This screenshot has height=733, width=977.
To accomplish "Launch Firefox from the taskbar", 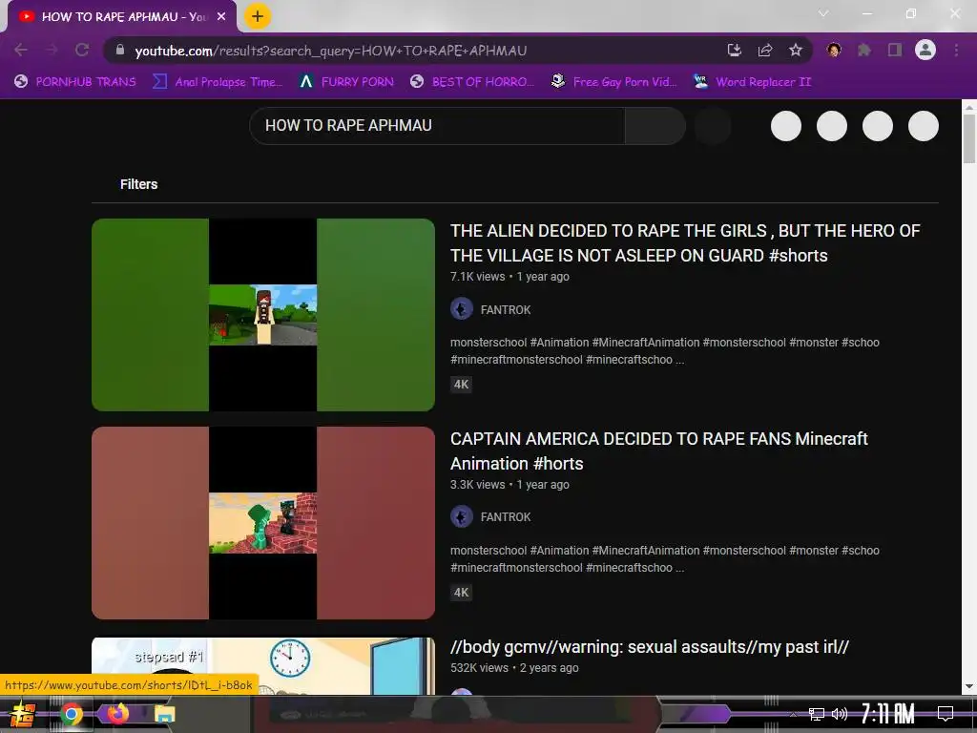I will coord(117,714).
